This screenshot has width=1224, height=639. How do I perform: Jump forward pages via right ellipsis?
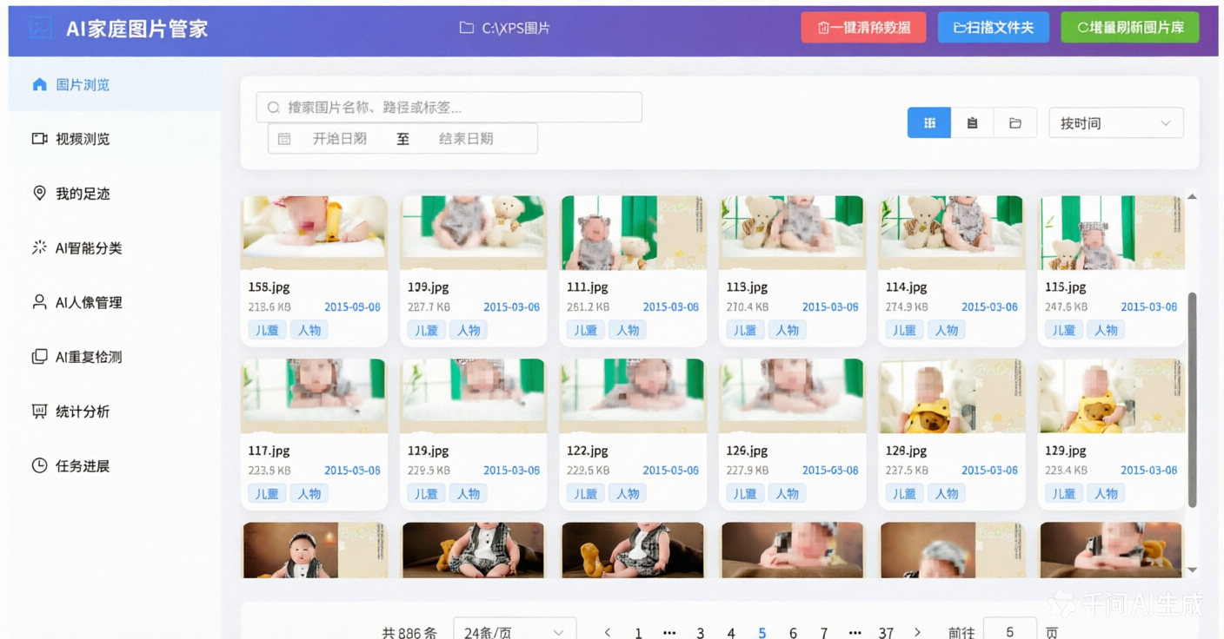(x=855, y=633)
